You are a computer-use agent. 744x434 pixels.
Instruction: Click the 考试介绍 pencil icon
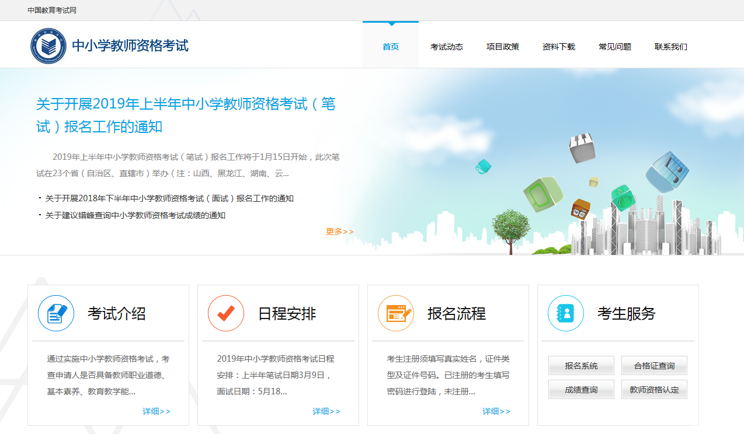click(55, 313)
